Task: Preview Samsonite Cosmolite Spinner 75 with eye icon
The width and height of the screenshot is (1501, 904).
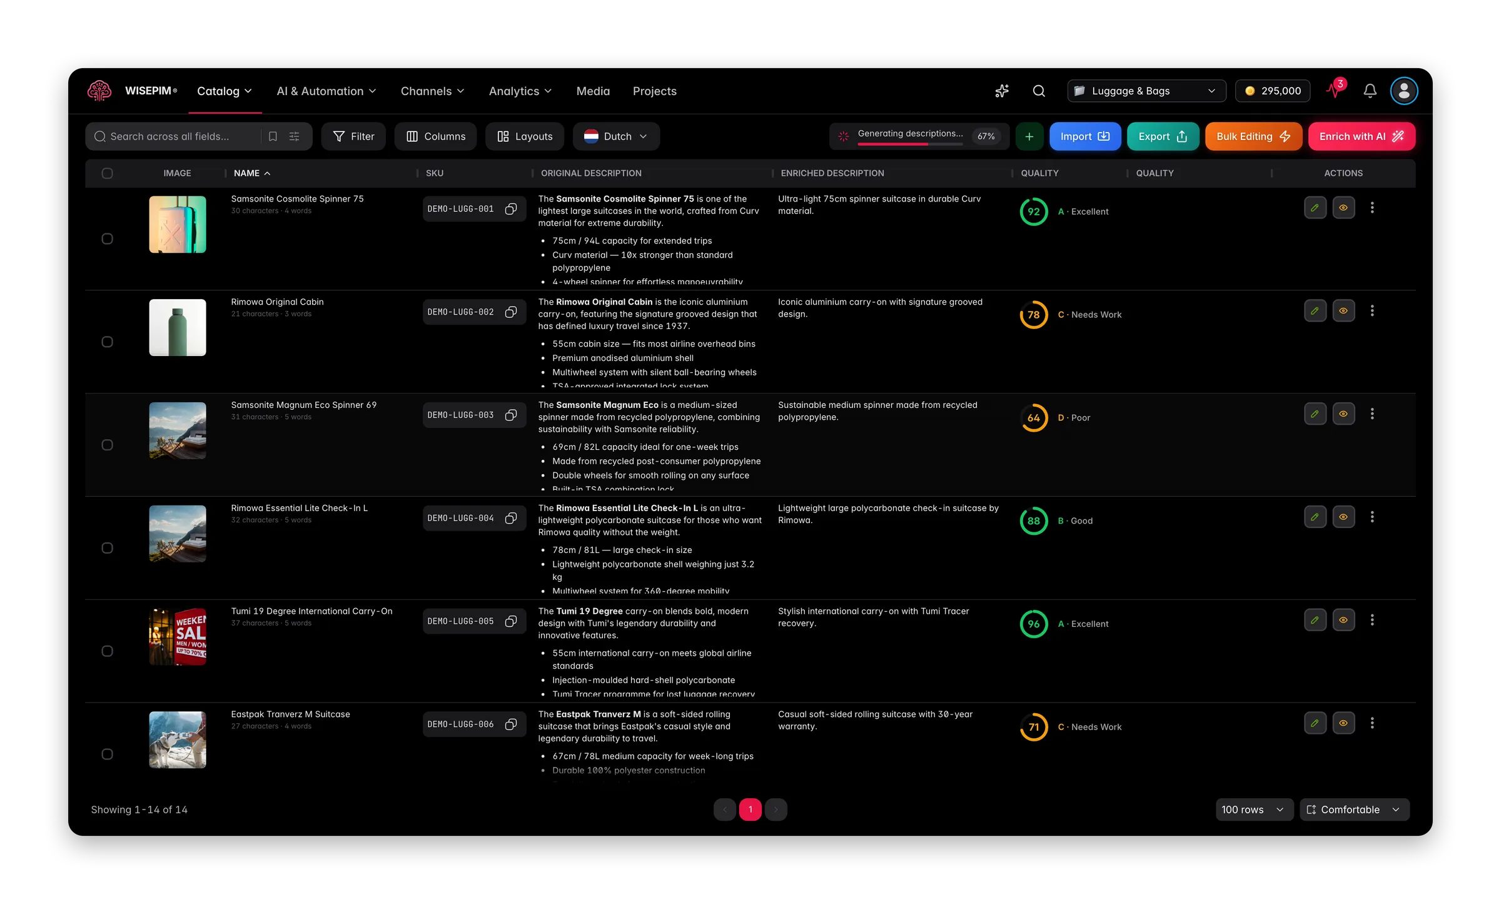Action: click(x=1343, y=208)
